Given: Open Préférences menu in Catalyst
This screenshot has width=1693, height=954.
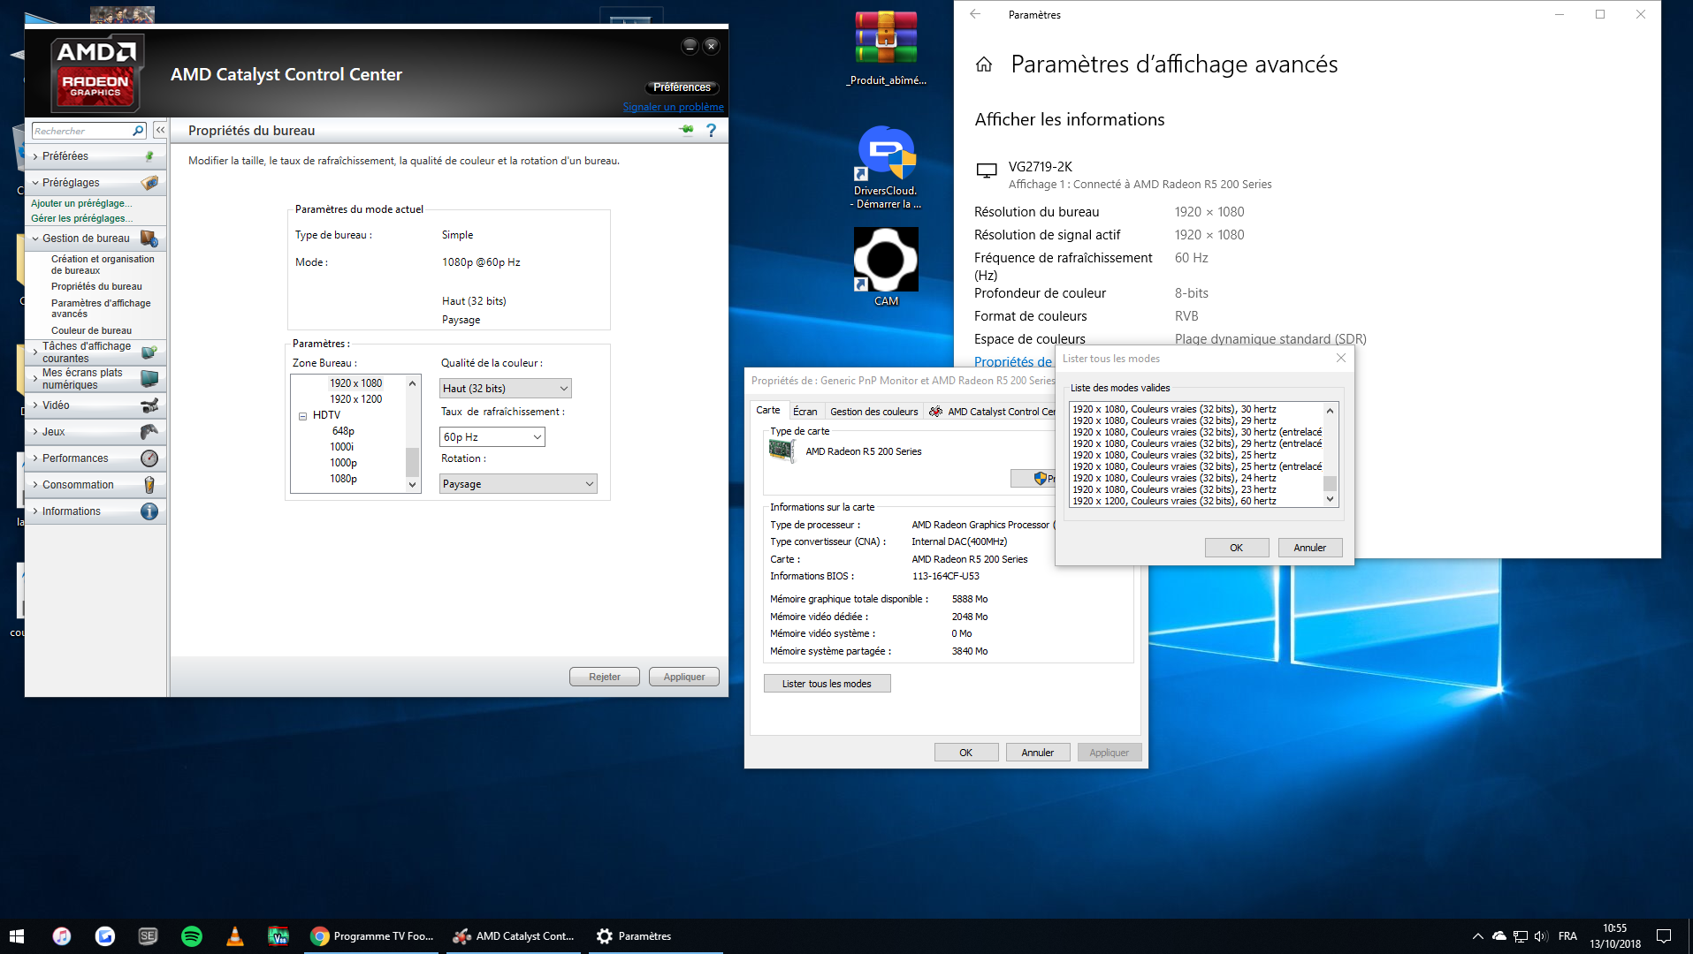Looking at the screenshot, I should point(682,87).
